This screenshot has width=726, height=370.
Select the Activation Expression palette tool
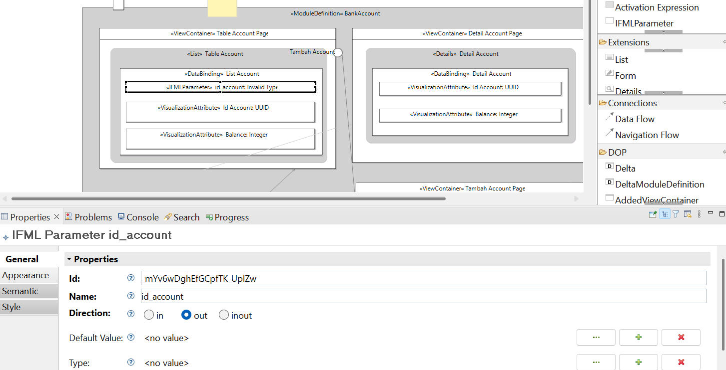[x=652, y=7]
